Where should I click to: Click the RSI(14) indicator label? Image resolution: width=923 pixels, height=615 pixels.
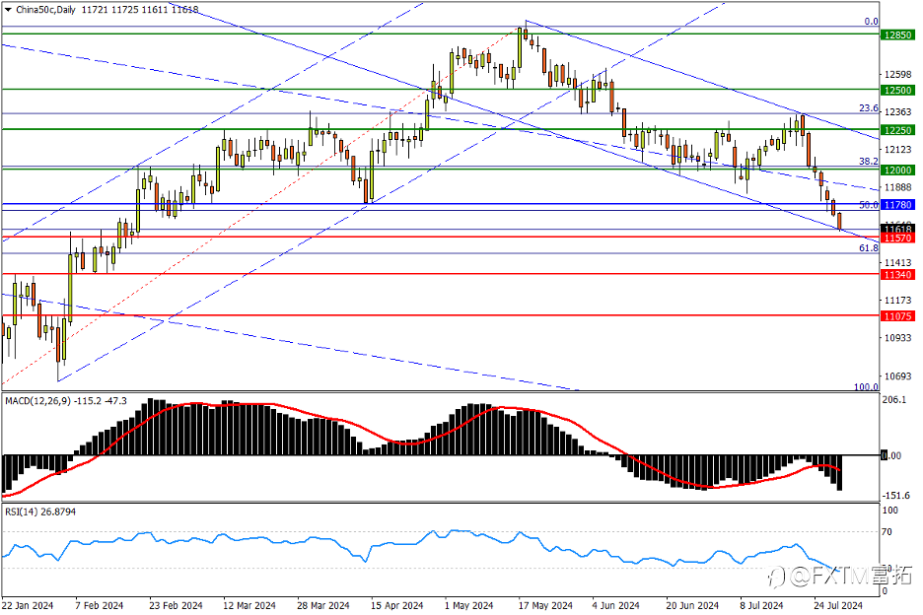point(22,512)
